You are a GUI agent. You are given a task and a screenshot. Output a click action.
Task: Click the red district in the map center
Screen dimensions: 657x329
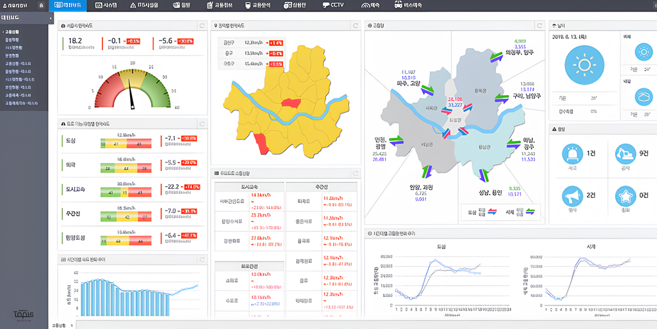coord(290,103)
